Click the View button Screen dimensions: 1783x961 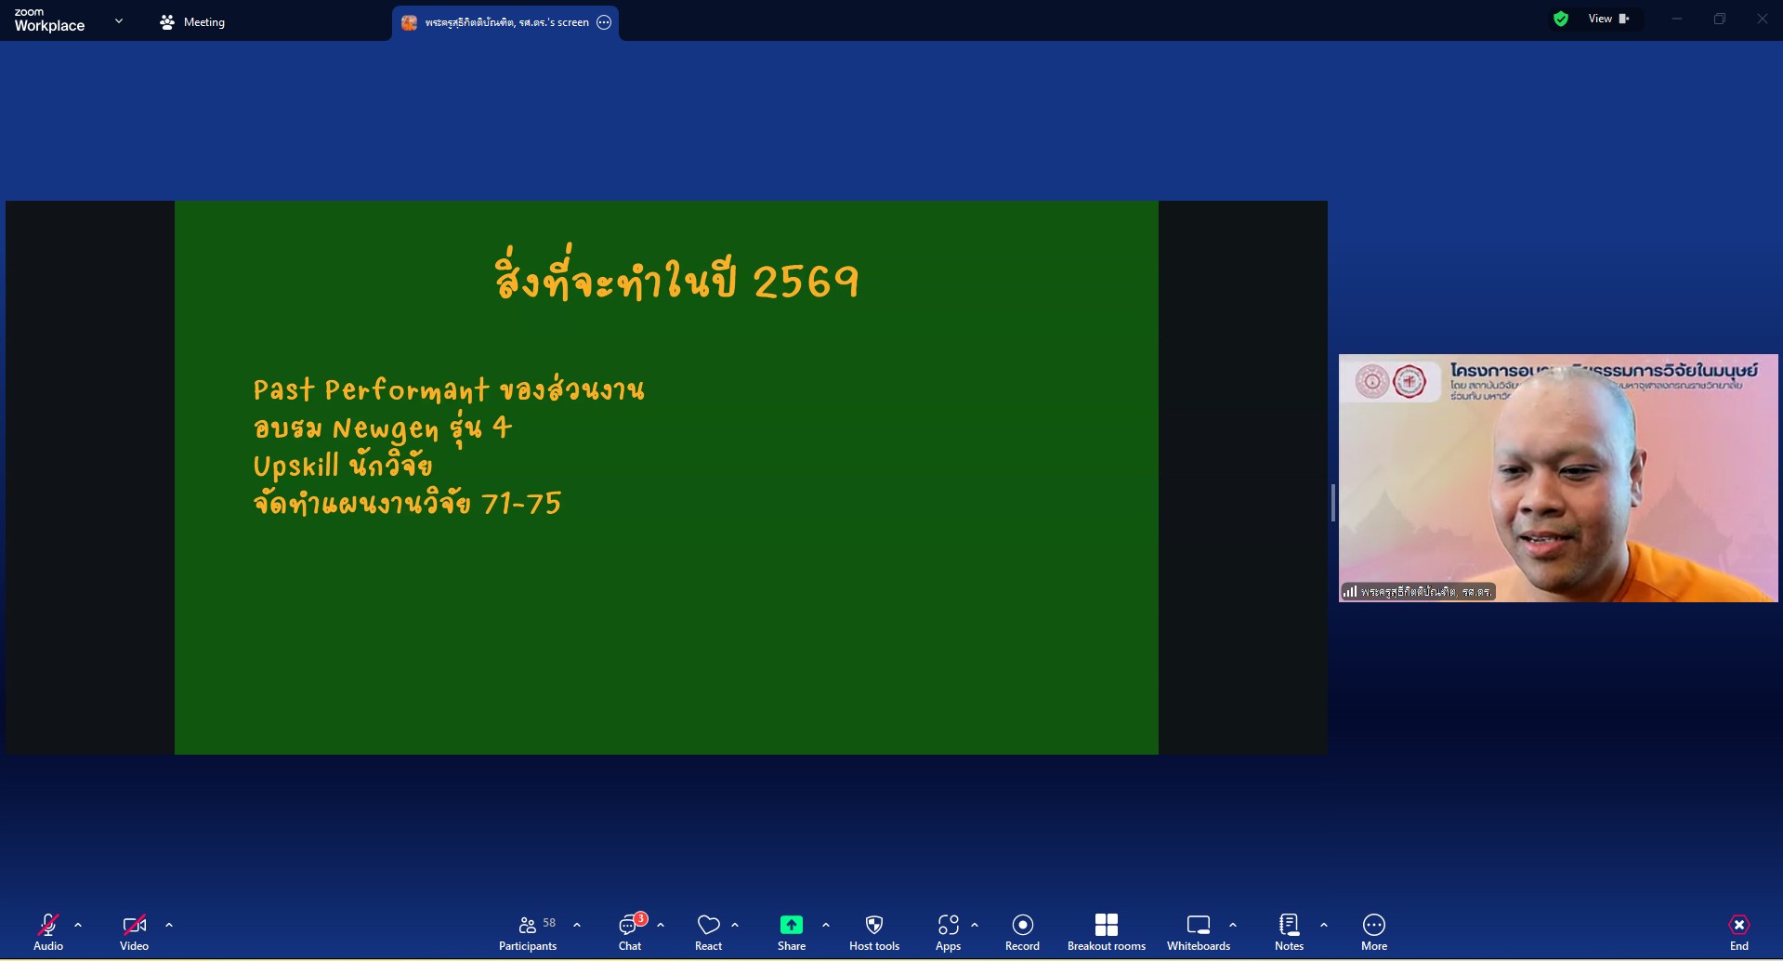click(1607, 19)
